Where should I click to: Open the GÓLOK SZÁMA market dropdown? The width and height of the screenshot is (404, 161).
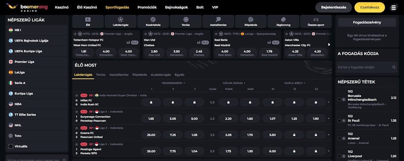234,83
